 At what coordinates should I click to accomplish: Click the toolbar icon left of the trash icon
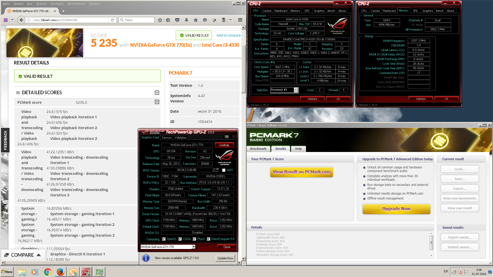[x=214, y=20]
